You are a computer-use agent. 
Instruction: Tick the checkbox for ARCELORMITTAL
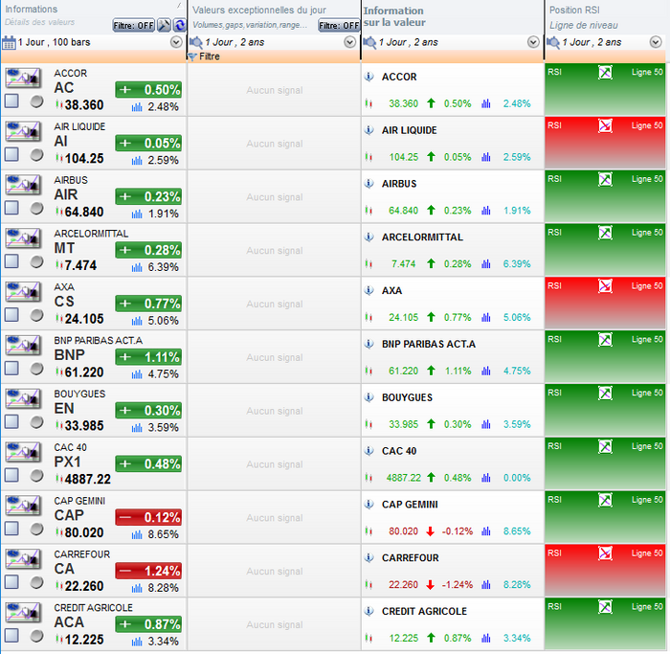pos(11,261)
